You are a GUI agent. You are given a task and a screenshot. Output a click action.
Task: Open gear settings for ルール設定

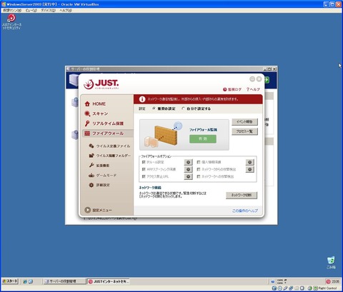tap(188, 162)
